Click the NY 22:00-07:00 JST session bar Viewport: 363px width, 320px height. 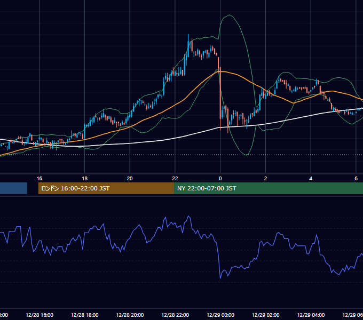[x=269, y=188]
